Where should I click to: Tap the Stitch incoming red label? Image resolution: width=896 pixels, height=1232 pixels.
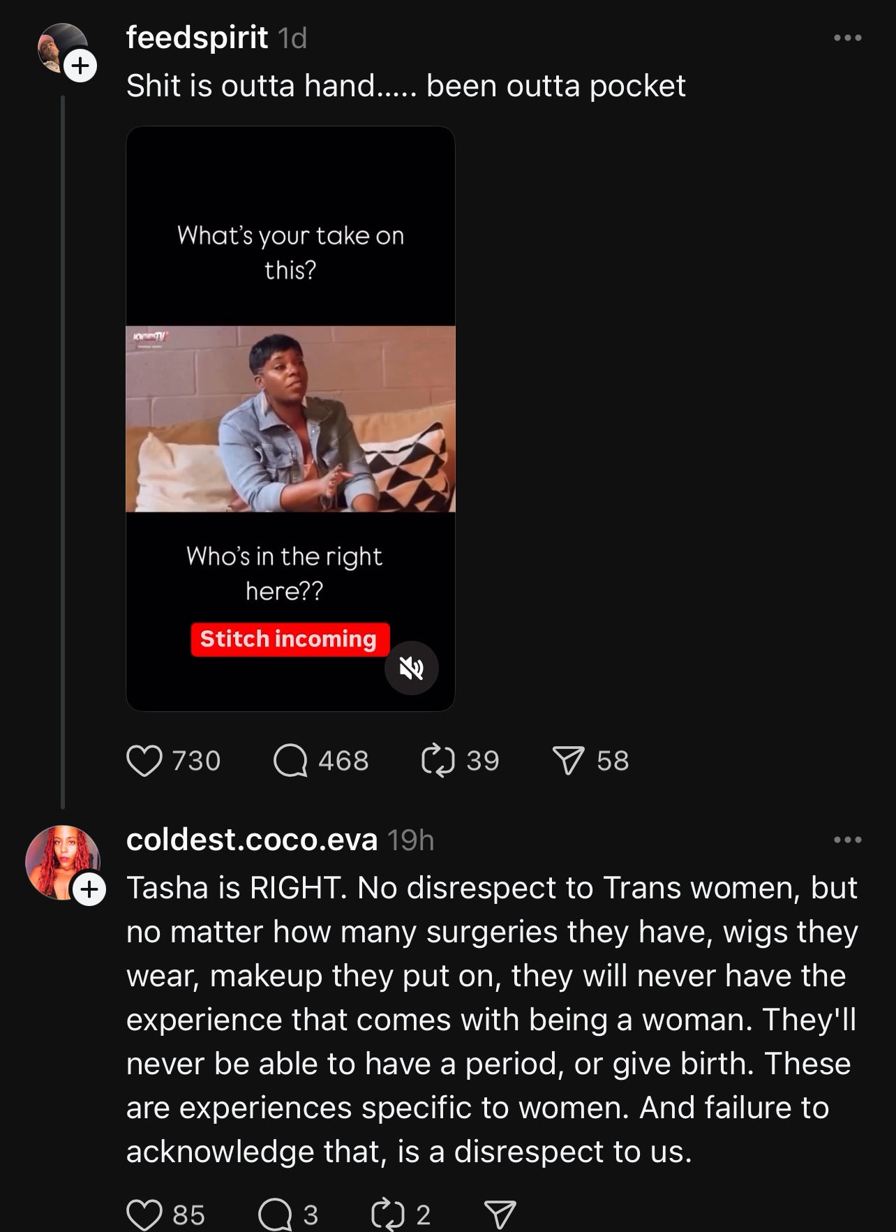290,639
